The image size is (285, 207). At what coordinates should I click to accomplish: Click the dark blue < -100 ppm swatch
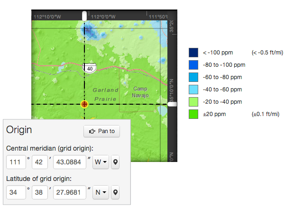click(x=193, y=53)
